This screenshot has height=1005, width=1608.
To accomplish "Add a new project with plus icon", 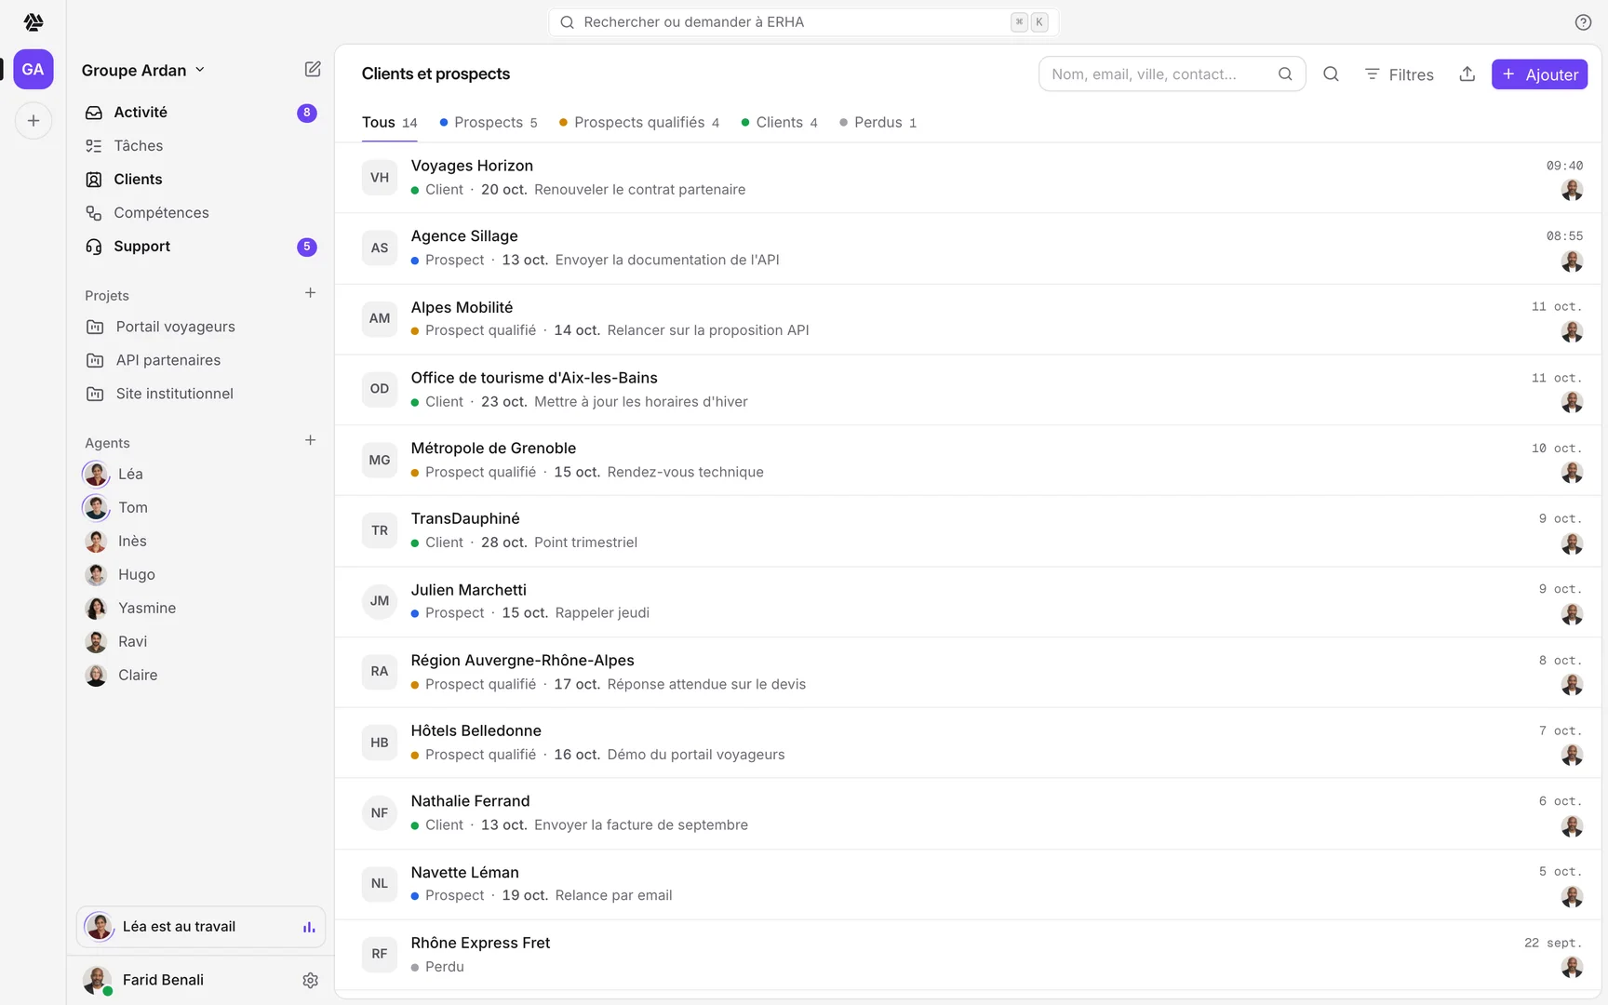I will (x=311, y=293).
